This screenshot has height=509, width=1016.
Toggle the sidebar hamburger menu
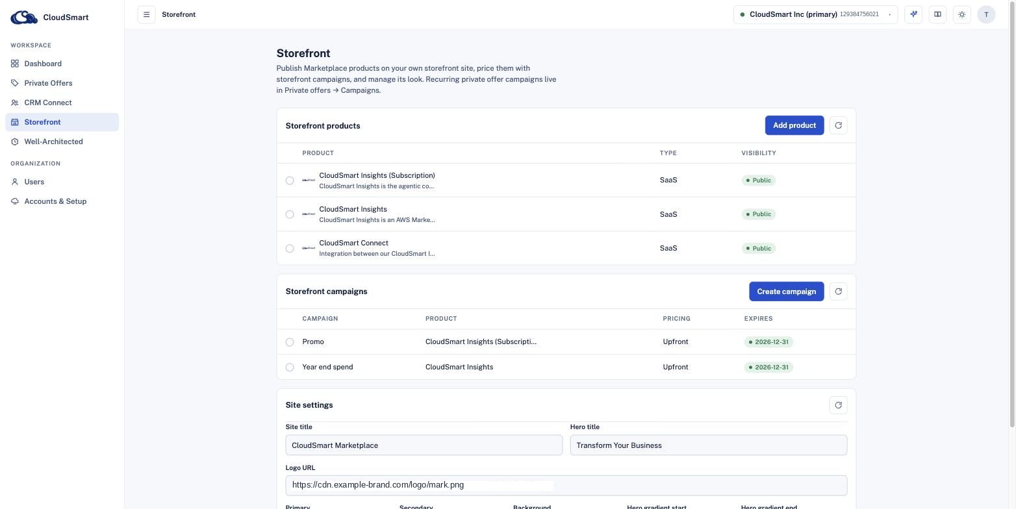(x=146, y=14)
